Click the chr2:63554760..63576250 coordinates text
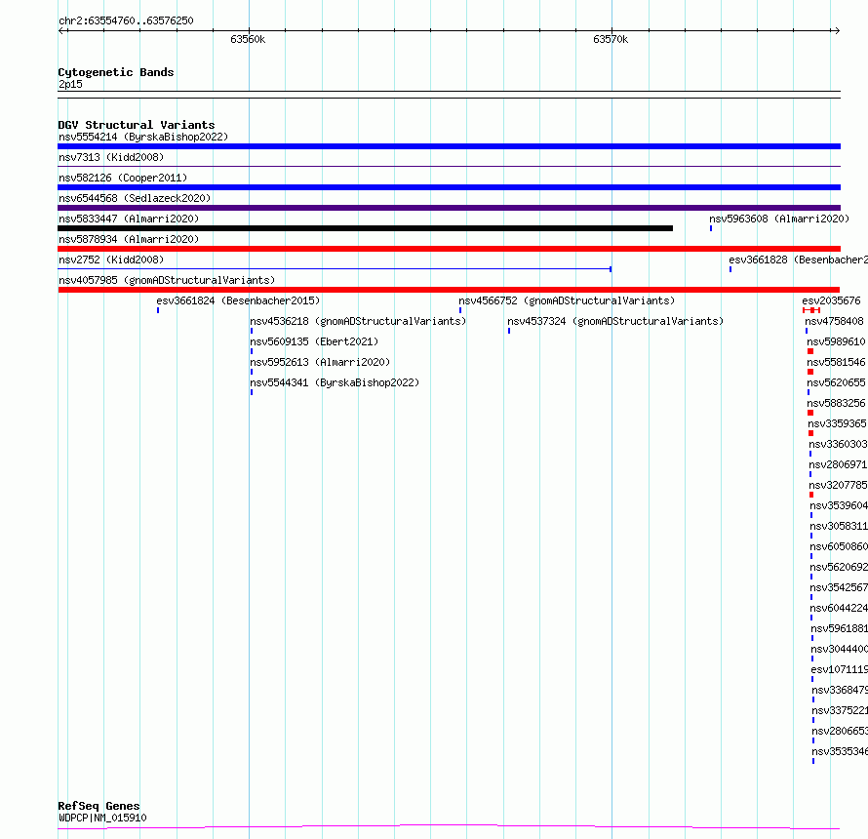868x839 pixels. click(x=126, y=20)
